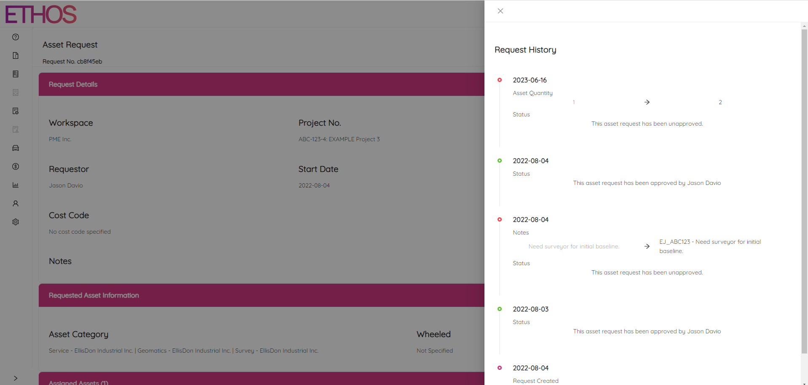This screenshot has width=808, height=385.
Task: Select the green approved marker for 2022-08-04
Action: [x=500, y=161]
